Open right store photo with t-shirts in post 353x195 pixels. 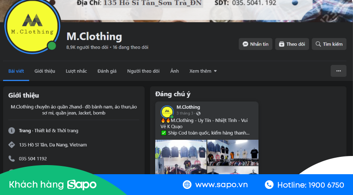click(233, 153)
